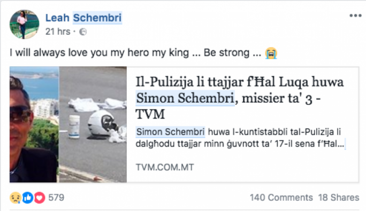
Task: Click Simon Schembri in the description snippet
Action: (x=170, y=132)
